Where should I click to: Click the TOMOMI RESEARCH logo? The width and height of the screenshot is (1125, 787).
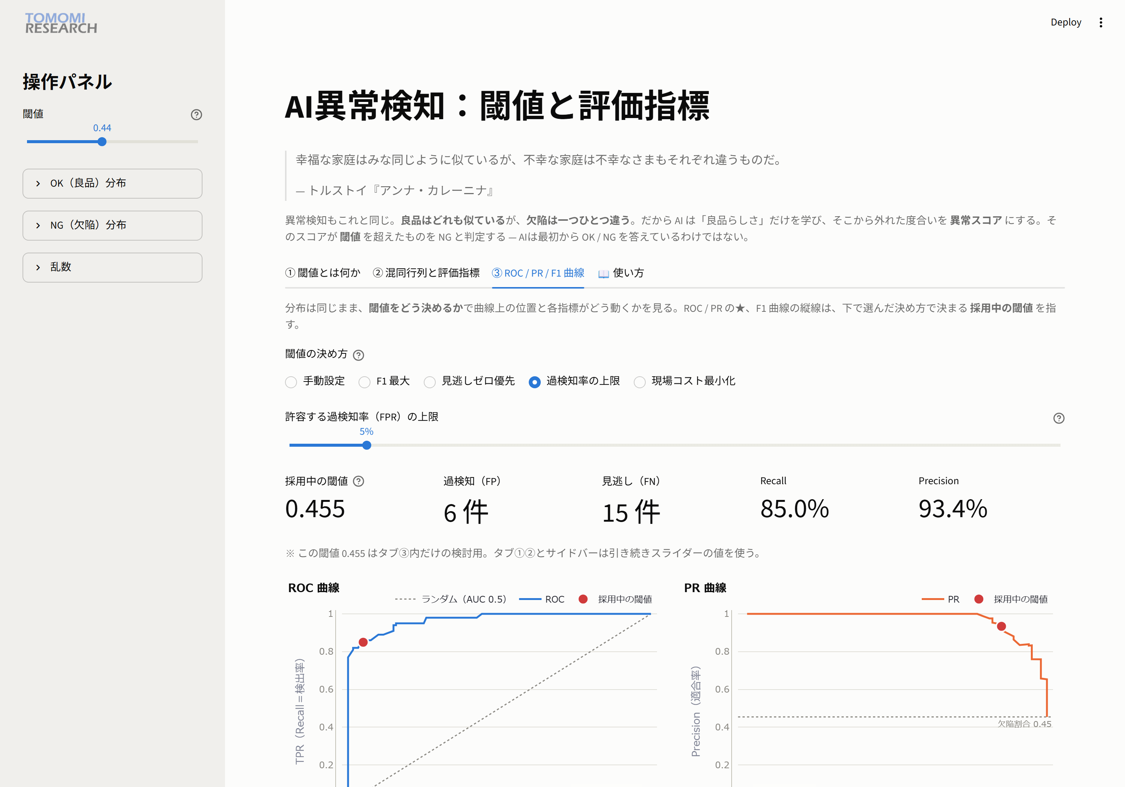pyautogui.click(x=61, y=23)
